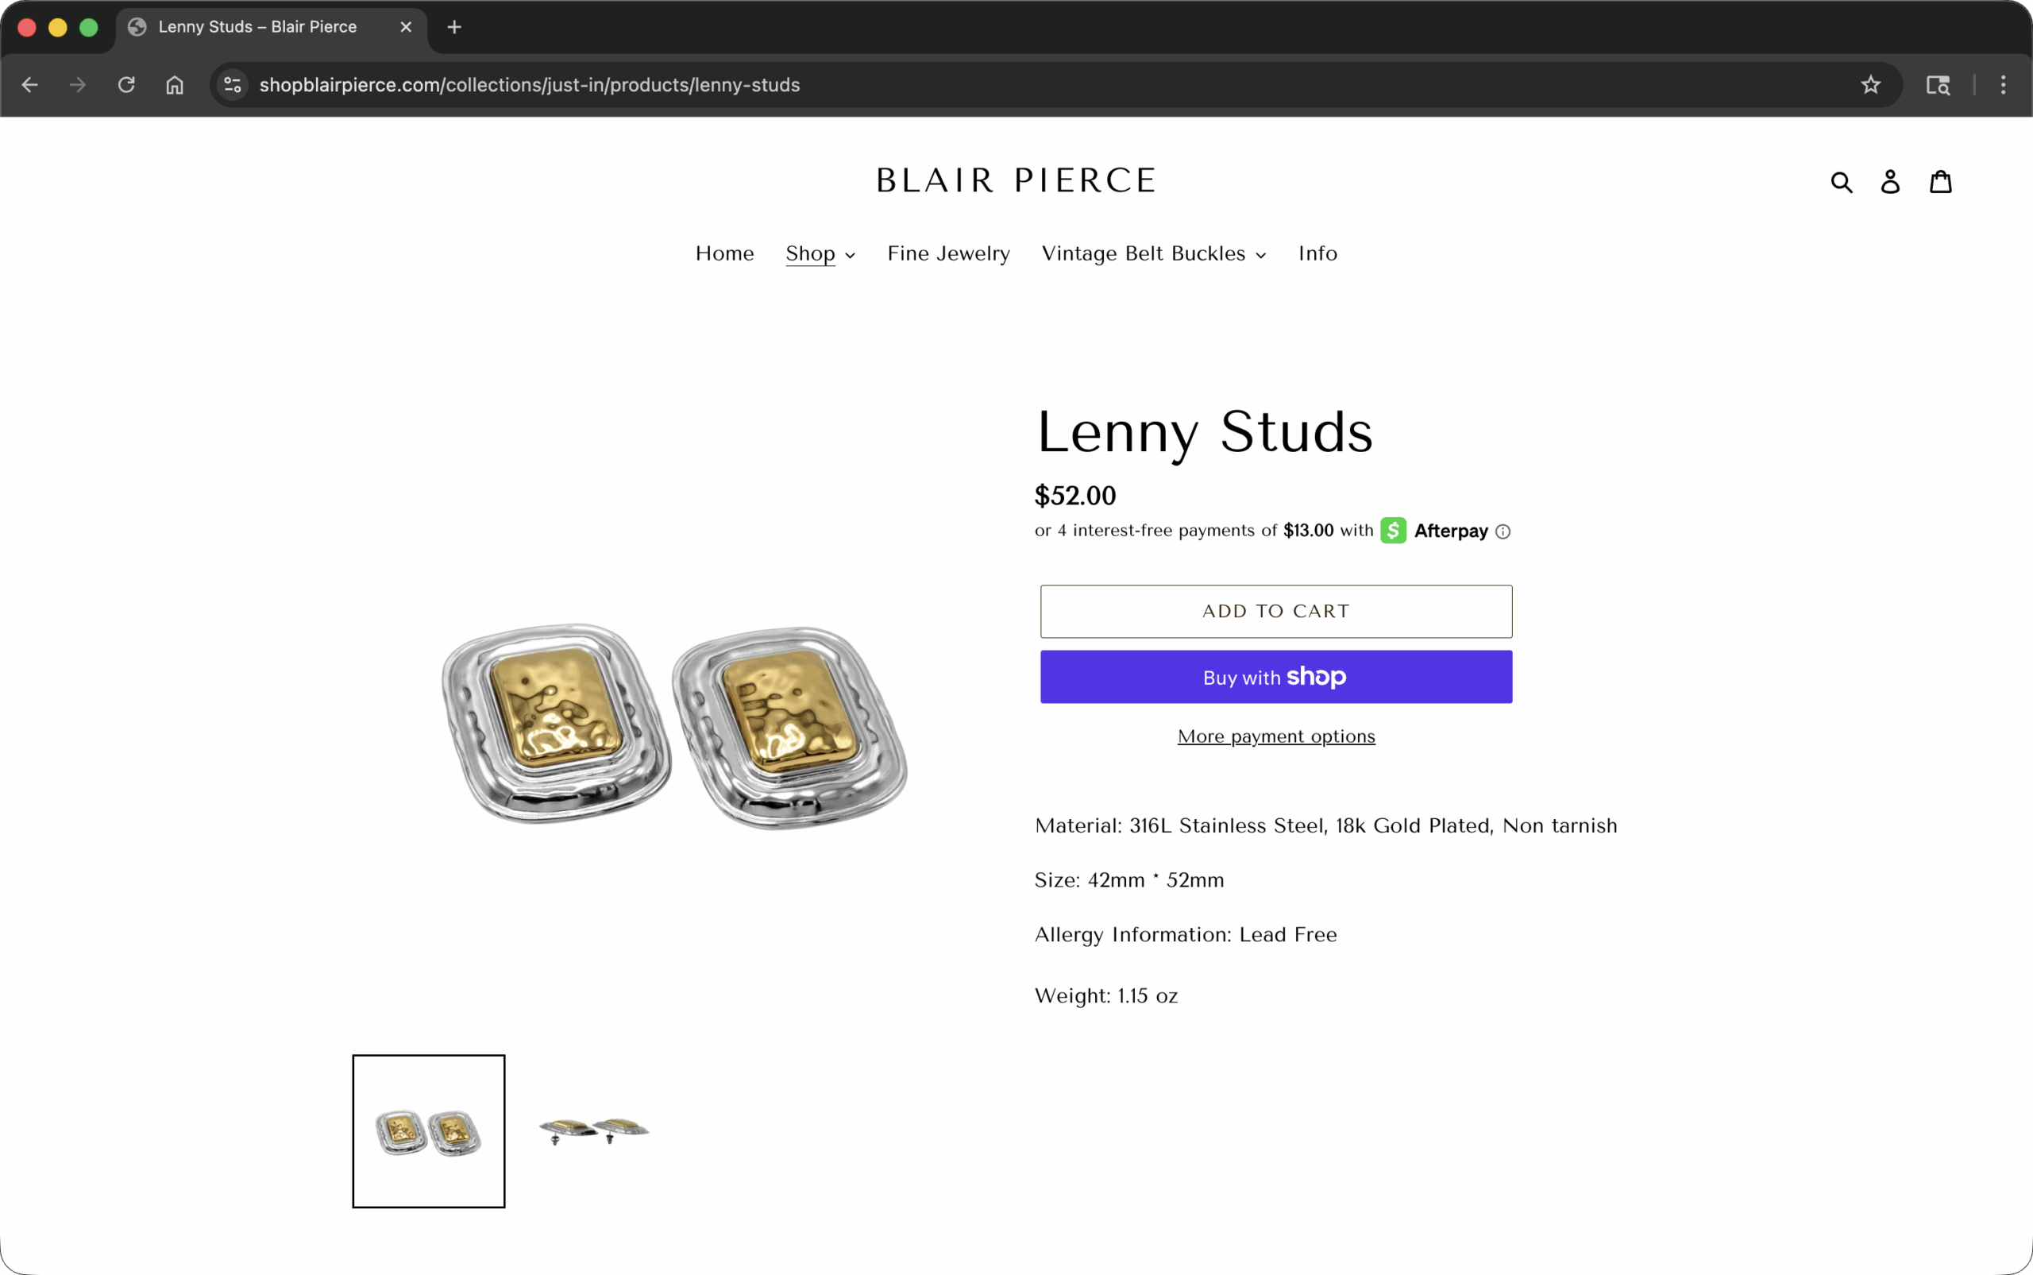Screen dimensions: 2033x1275
Task: Open the browser options kebab menu
Action: (x=2004, y=84)
